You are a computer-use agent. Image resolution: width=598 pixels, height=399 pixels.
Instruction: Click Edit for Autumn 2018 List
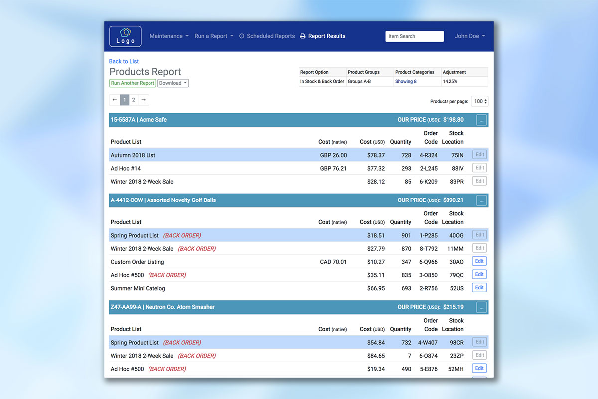[479, 155]
